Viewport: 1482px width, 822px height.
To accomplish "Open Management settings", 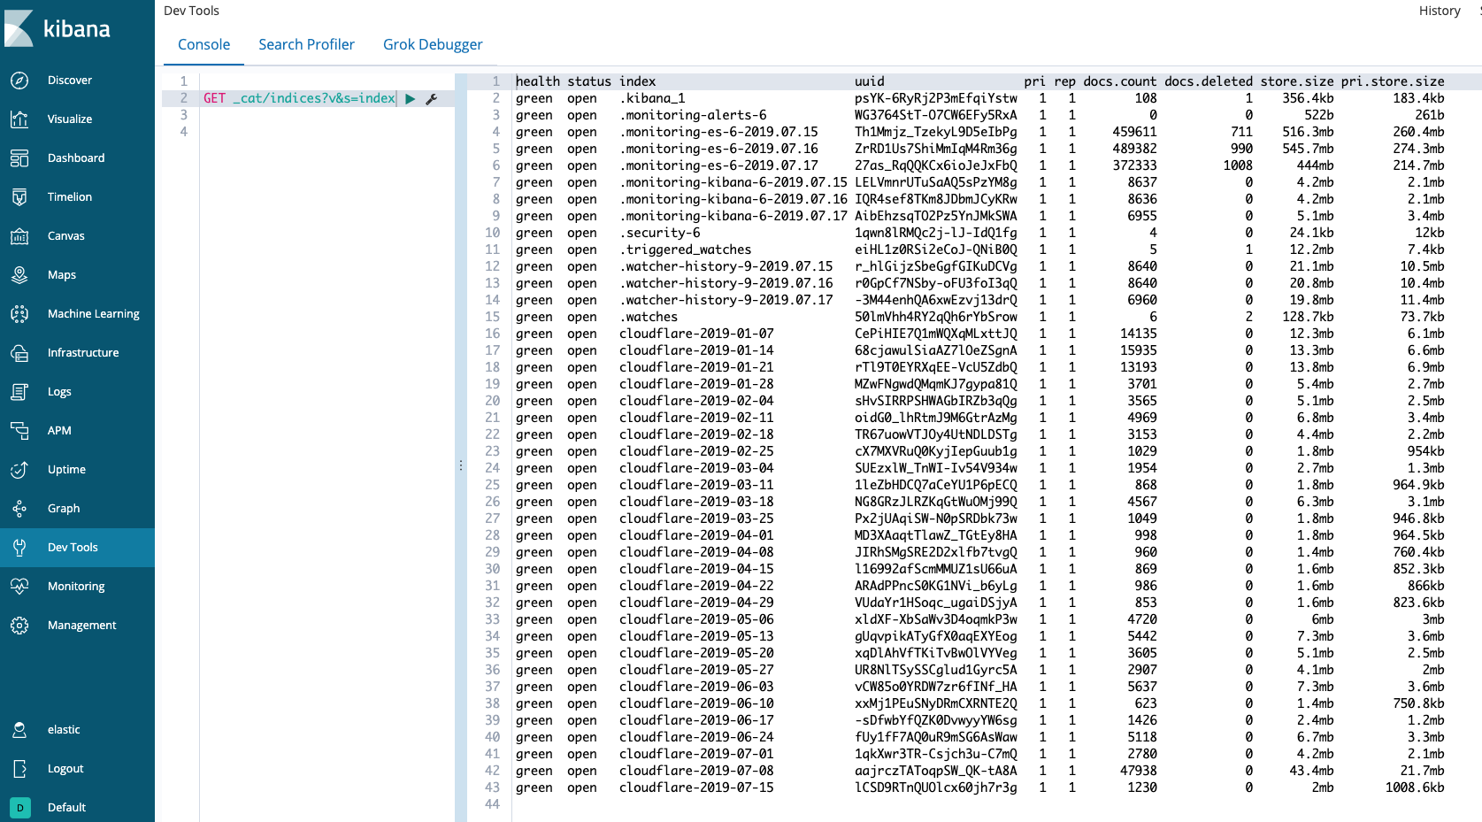I will (x=81, y=625).
